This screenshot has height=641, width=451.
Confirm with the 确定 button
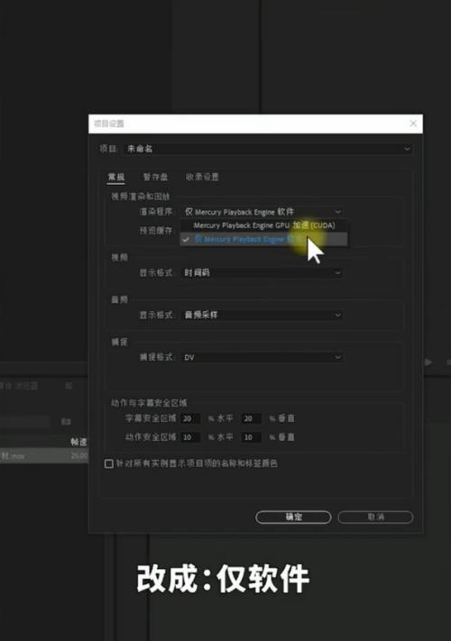tap(293, 517)
